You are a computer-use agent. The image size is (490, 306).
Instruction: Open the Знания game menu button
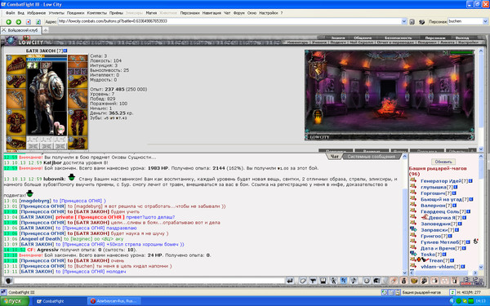(338, 38)
